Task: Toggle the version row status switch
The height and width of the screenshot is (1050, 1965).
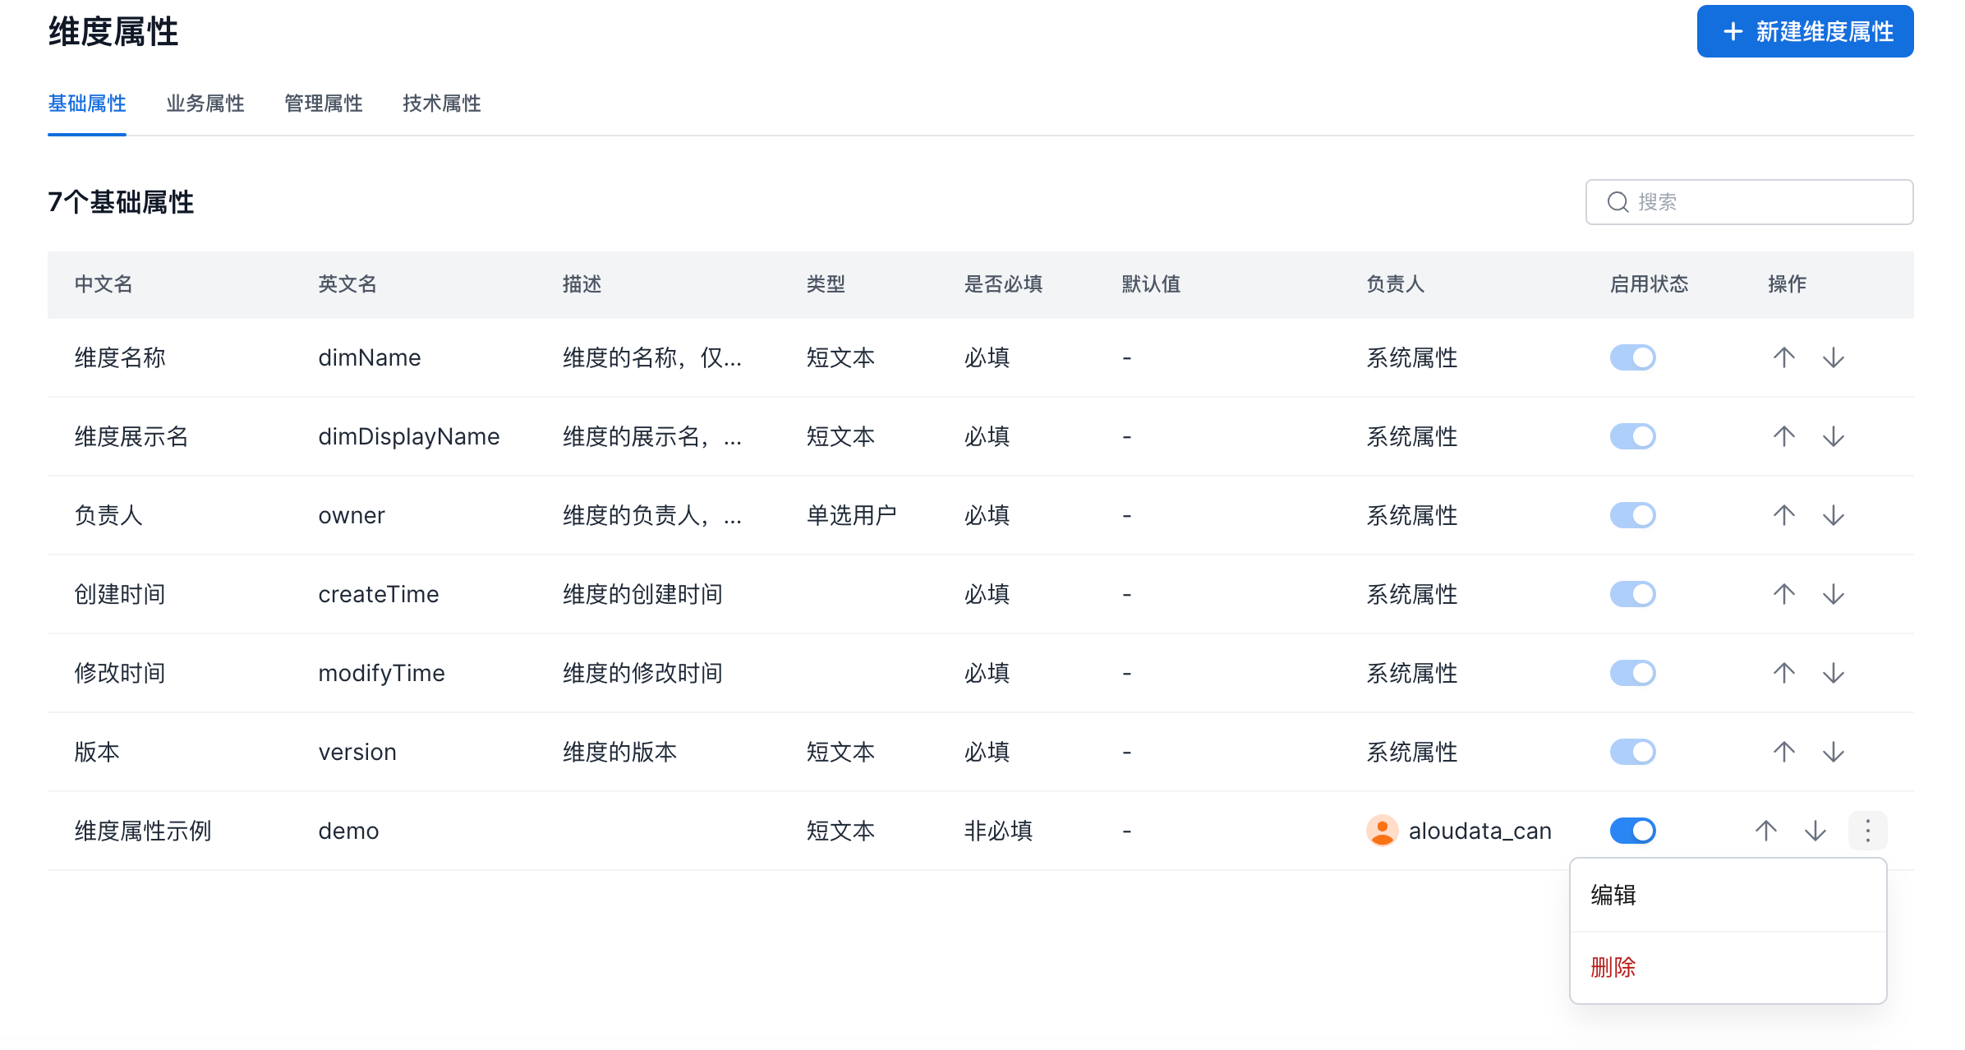Action: pyautogui.click(x=1632, y=752)
